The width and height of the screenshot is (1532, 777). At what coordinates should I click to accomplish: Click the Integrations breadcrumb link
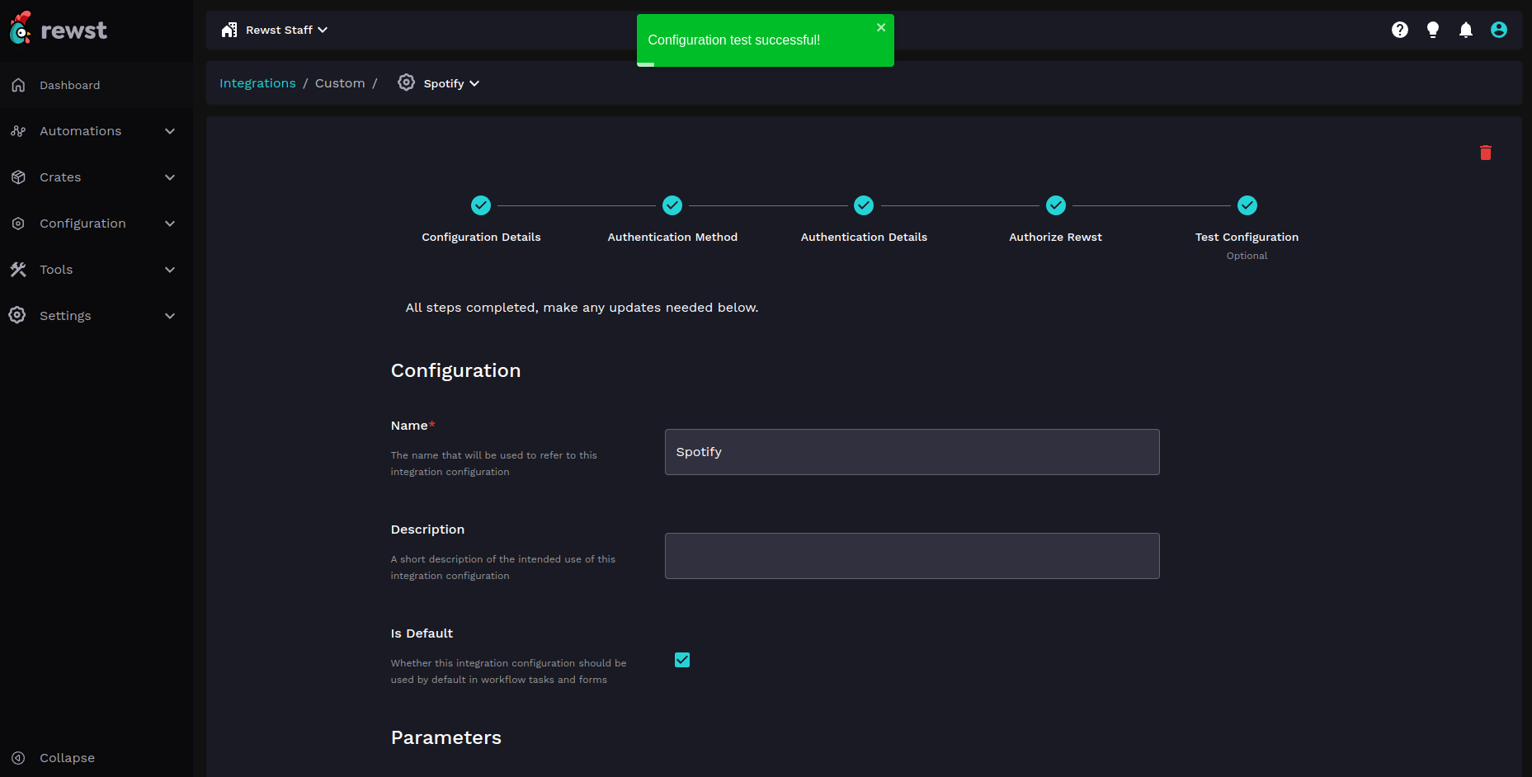(x=257, y=83)
